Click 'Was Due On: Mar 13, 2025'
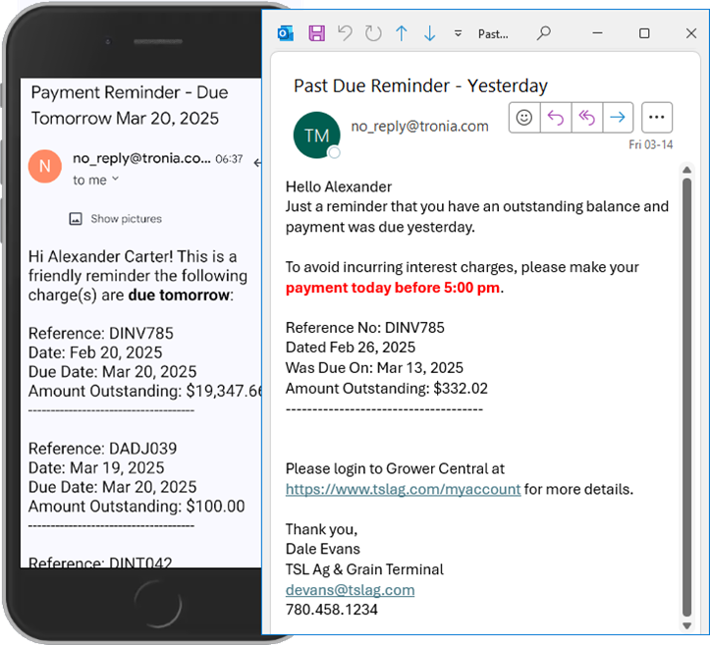710x645 pixels. [x=374, y=368]
